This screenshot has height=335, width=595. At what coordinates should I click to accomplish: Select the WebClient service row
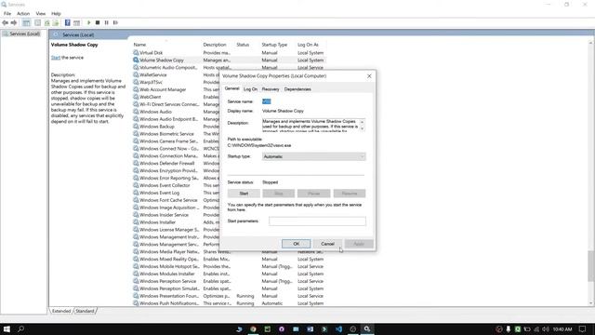pyautogui.click(x=151, y=97)
